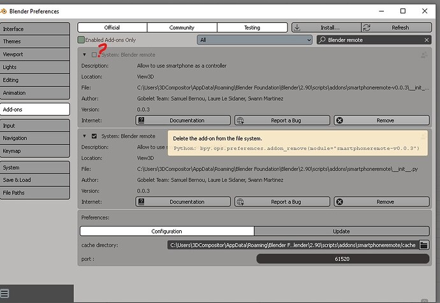Open File Paths preferences
This screenshot has height=303, width=440.
coord(35,193)
